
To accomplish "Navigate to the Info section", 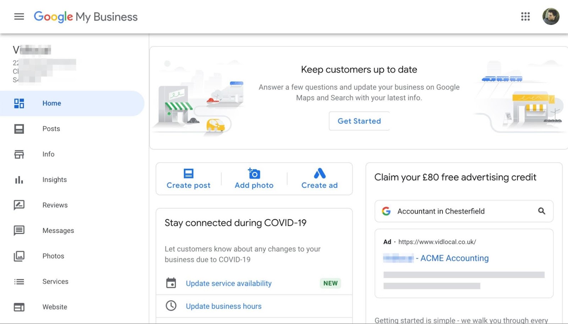I will point(48,154).
